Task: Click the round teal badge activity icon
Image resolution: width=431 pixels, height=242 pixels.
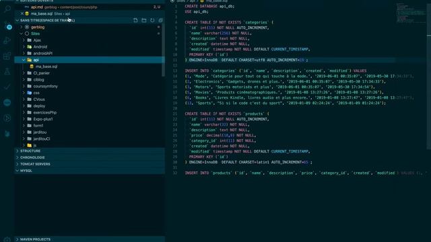Action: (7, 103)
